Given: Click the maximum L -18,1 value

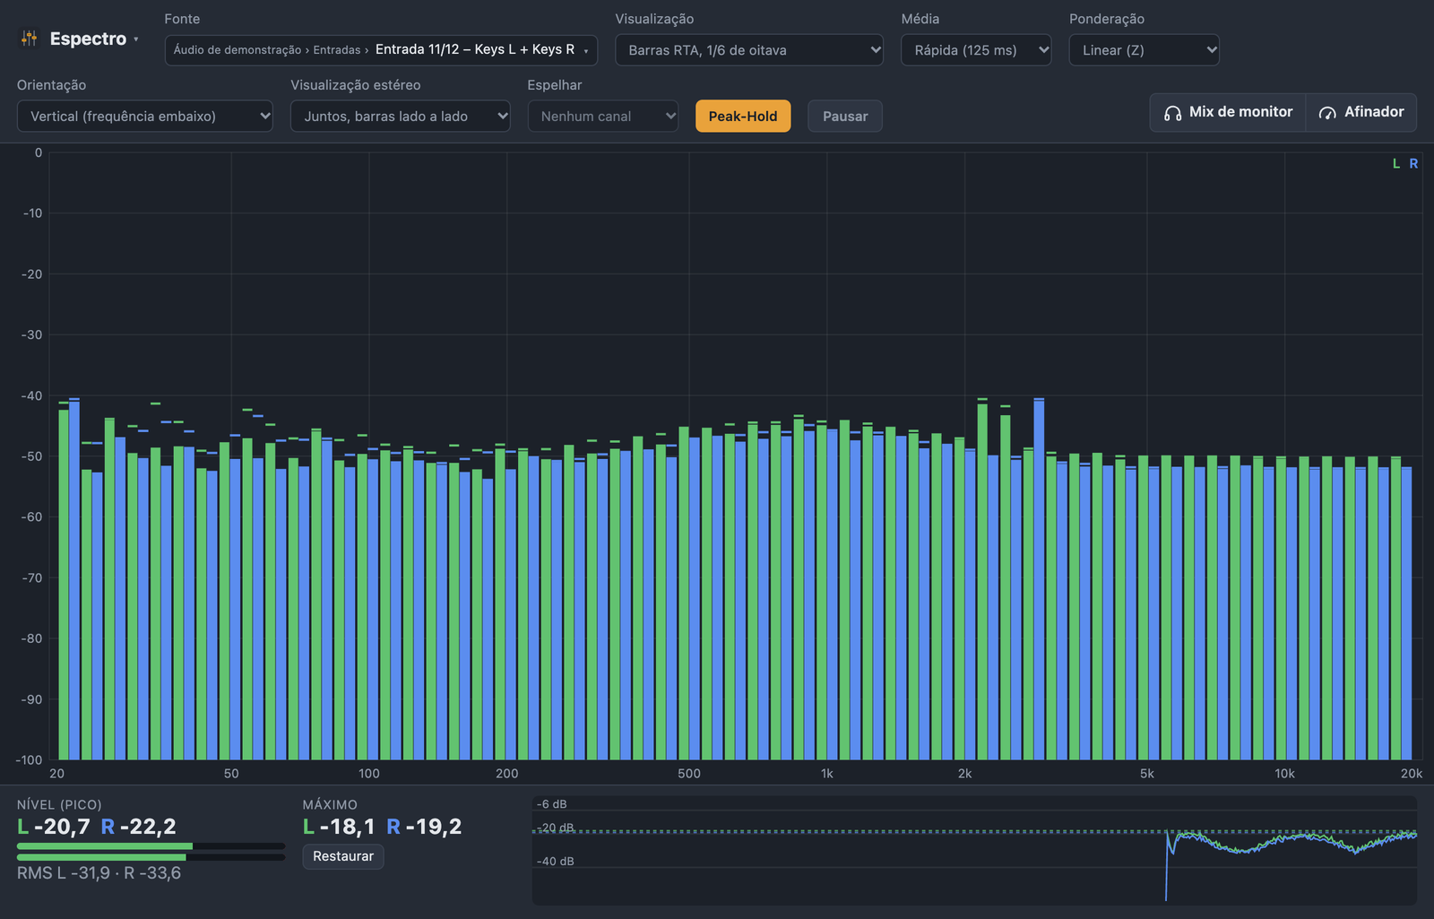Looking at the screenshot, I should (x=339, y=827).
